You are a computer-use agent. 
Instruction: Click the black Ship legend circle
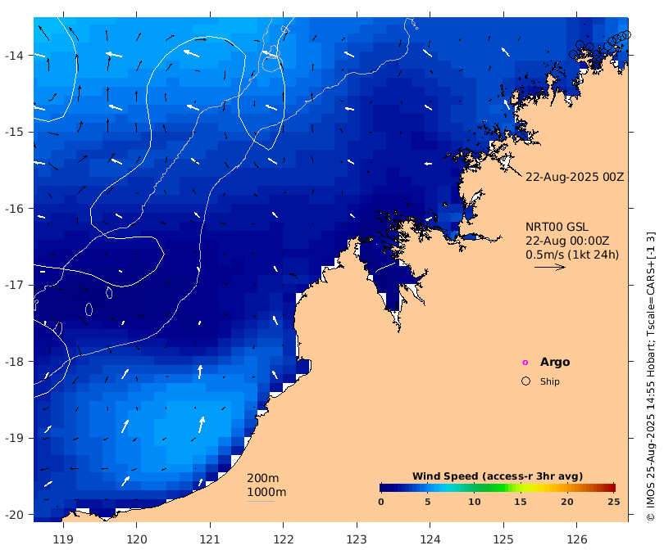525,381
